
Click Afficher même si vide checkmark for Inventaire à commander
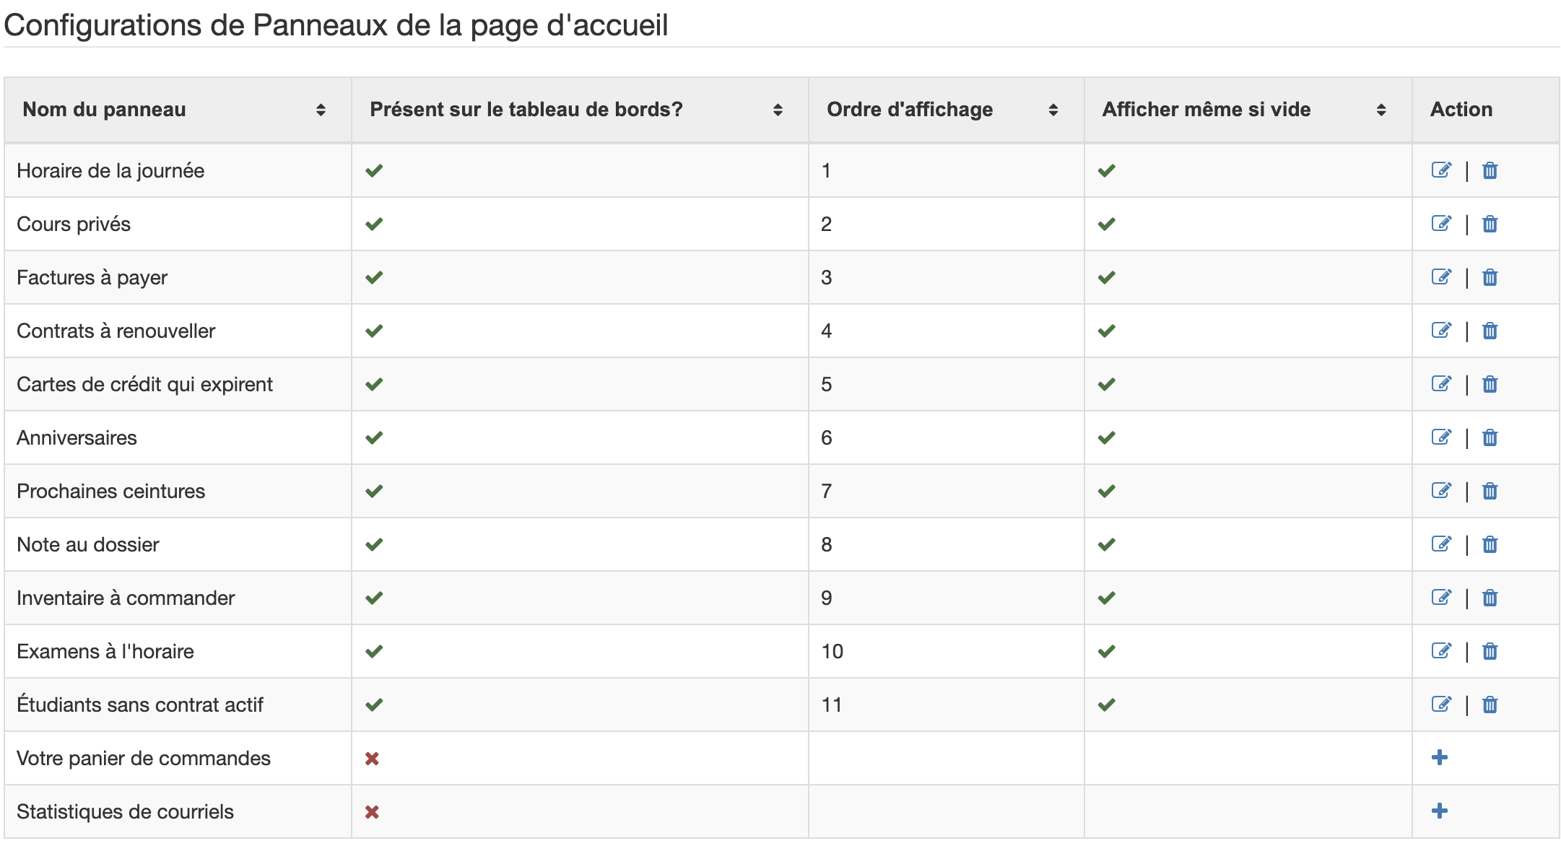[1106, 598]
